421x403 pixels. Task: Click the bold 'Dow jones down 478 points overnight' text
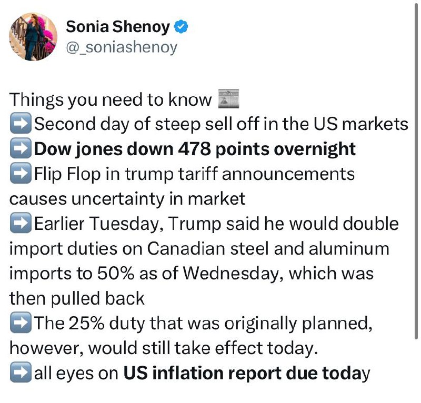[195, 149]
